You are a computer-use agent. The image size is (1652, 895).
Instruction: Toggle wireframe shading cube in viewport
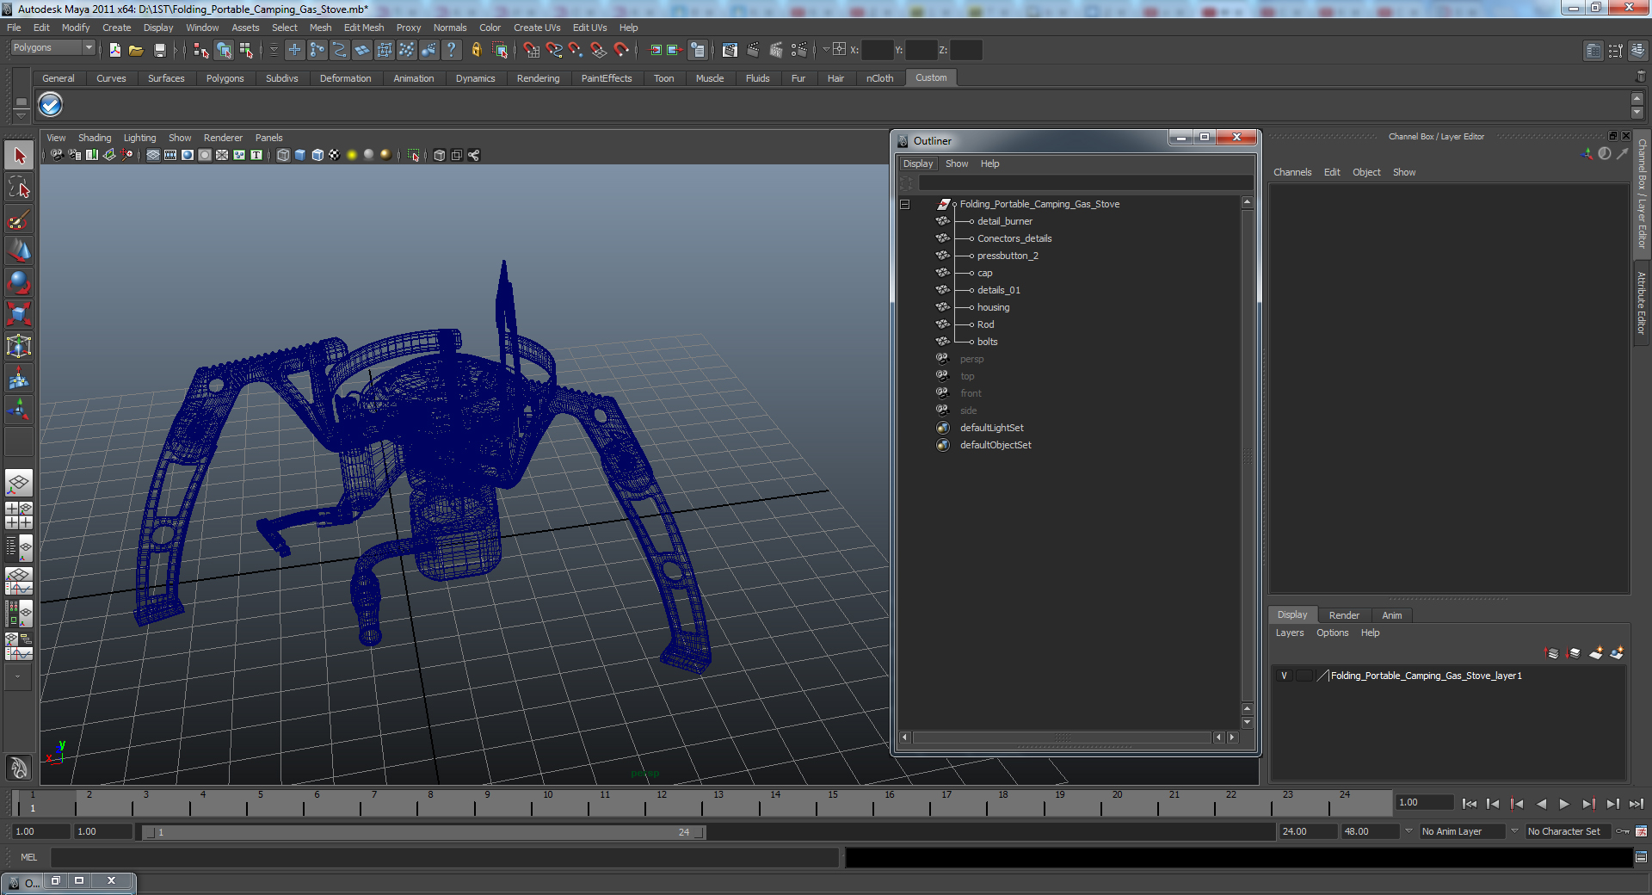(283, 155)
